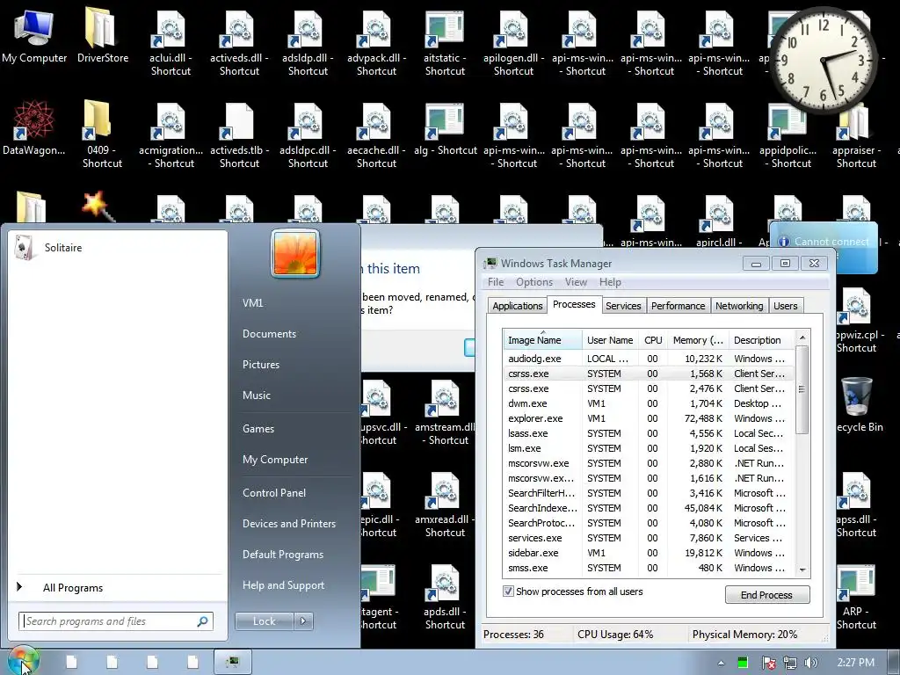Select the apds.dll shortcut icon
Viewport: 900px width, 675px height.
[445, 597]
